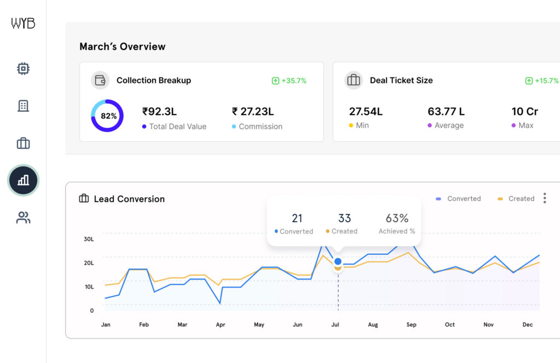Open the users people sidebar icon
560x363 pixels.
click(x=23, y=218)
